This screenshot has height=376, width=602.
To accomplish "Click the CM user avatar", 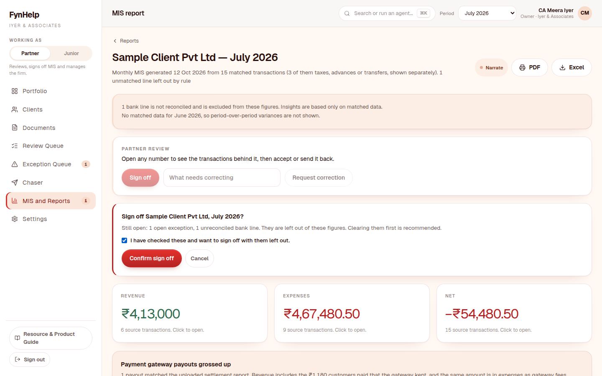I will coord(585,13).
